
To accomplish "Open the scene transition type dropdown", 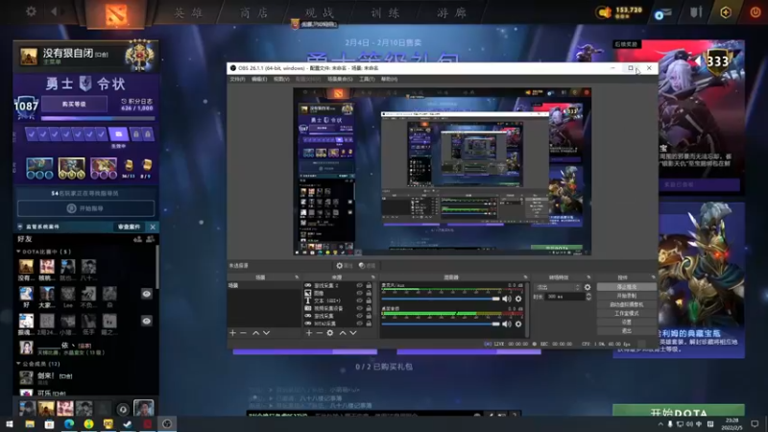I will click(558, 287).
